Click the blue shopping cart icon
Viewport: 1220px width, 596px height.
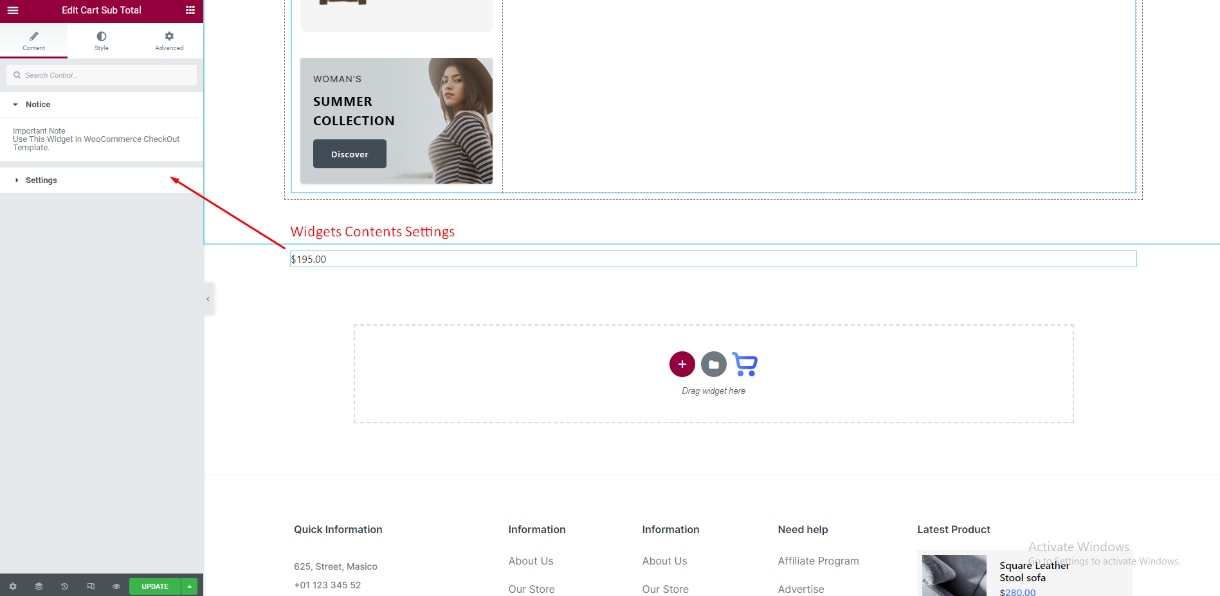pos(745,364)
